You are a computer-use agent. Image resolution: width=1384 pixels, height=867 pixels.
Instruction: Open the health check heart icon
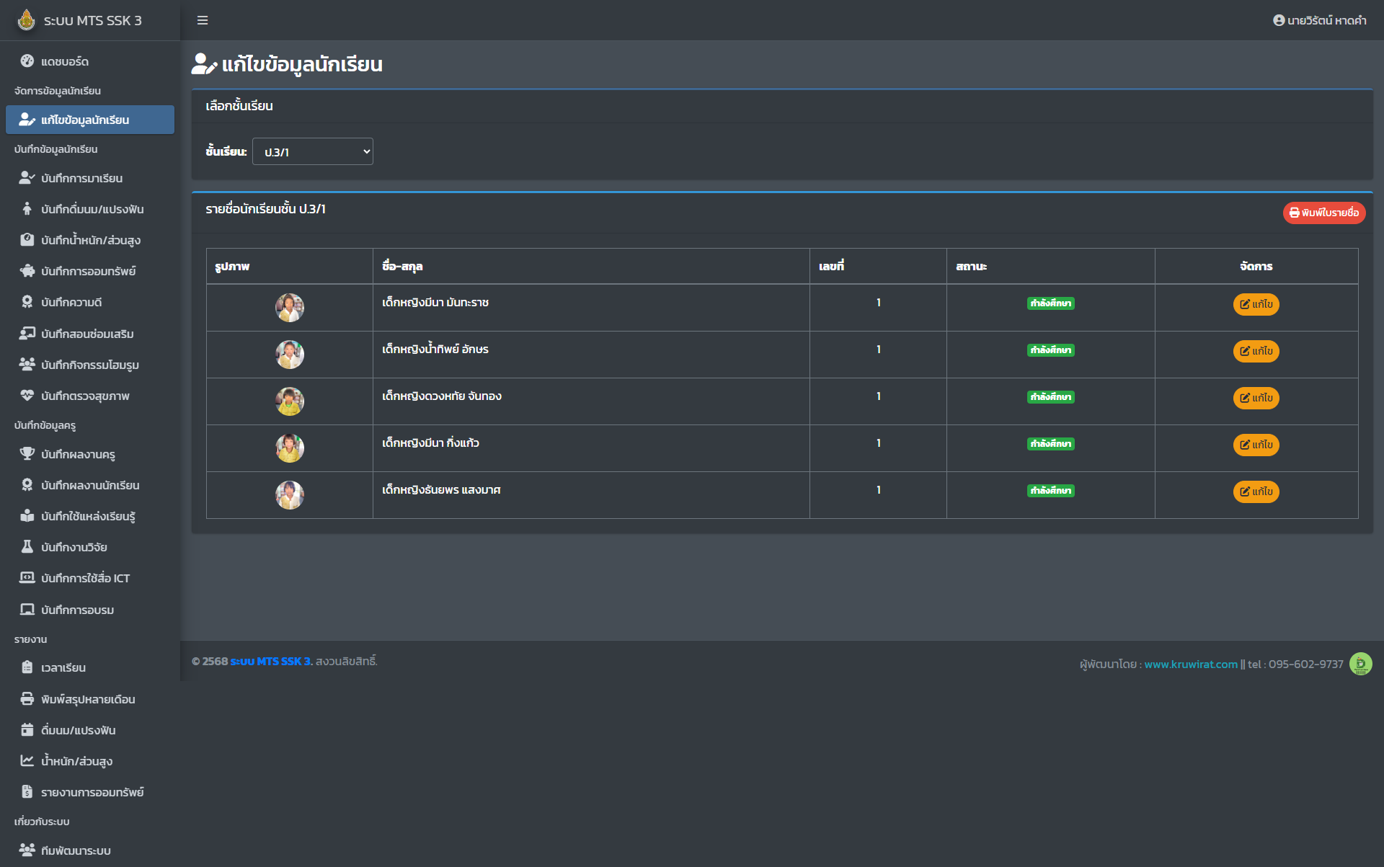pyautogui.click(x=27, y=396)
